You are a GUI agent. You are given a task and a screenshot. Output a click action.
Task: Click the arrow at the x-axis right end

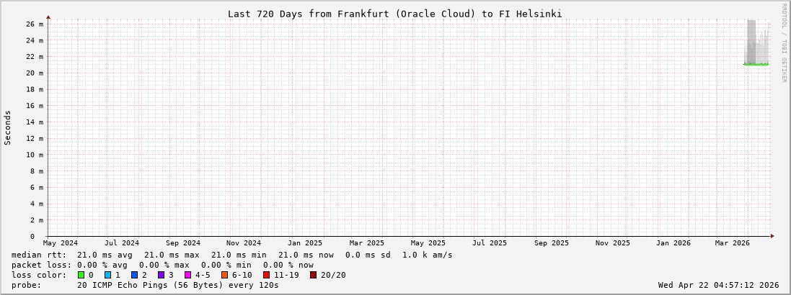click(x=772, y=235)
